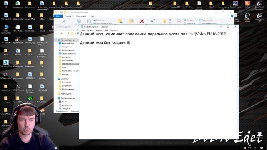267x150 pixels.
Task: Click Explorer help question mark icon
Action: click(x=232, y=16)
